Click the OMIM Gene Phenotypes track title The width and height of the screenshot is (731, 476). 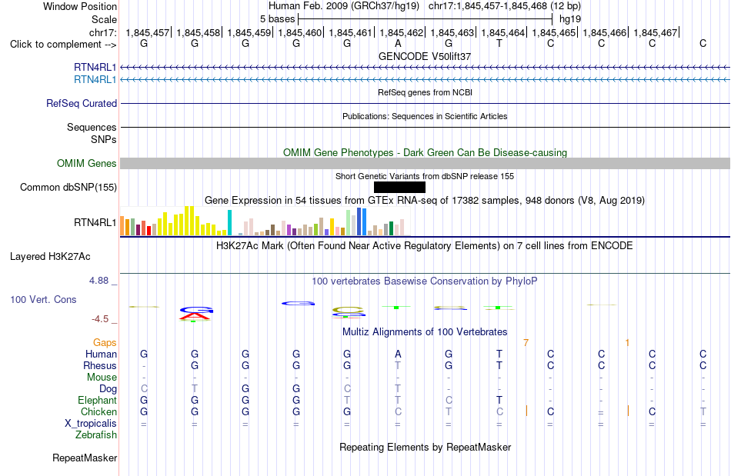pyautogui.click(x=426, y=153)
